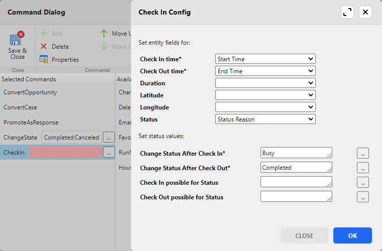This screenshot has height=251, width=382.
Task: Maximize the Check In Config dialog
Action: (x=347, y=12)
